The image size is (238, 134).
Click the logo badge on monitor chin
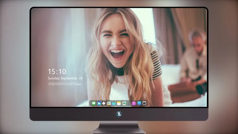coord(119,114)
